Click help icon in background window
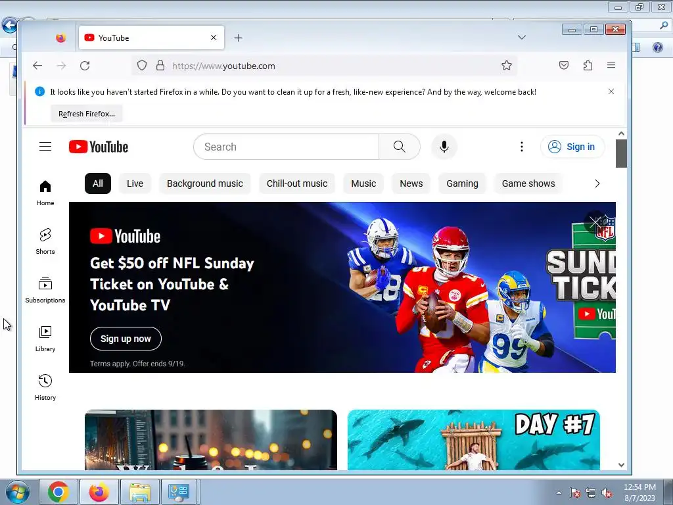The width and height of the screenshot is (673, 505). click(657, 47)
